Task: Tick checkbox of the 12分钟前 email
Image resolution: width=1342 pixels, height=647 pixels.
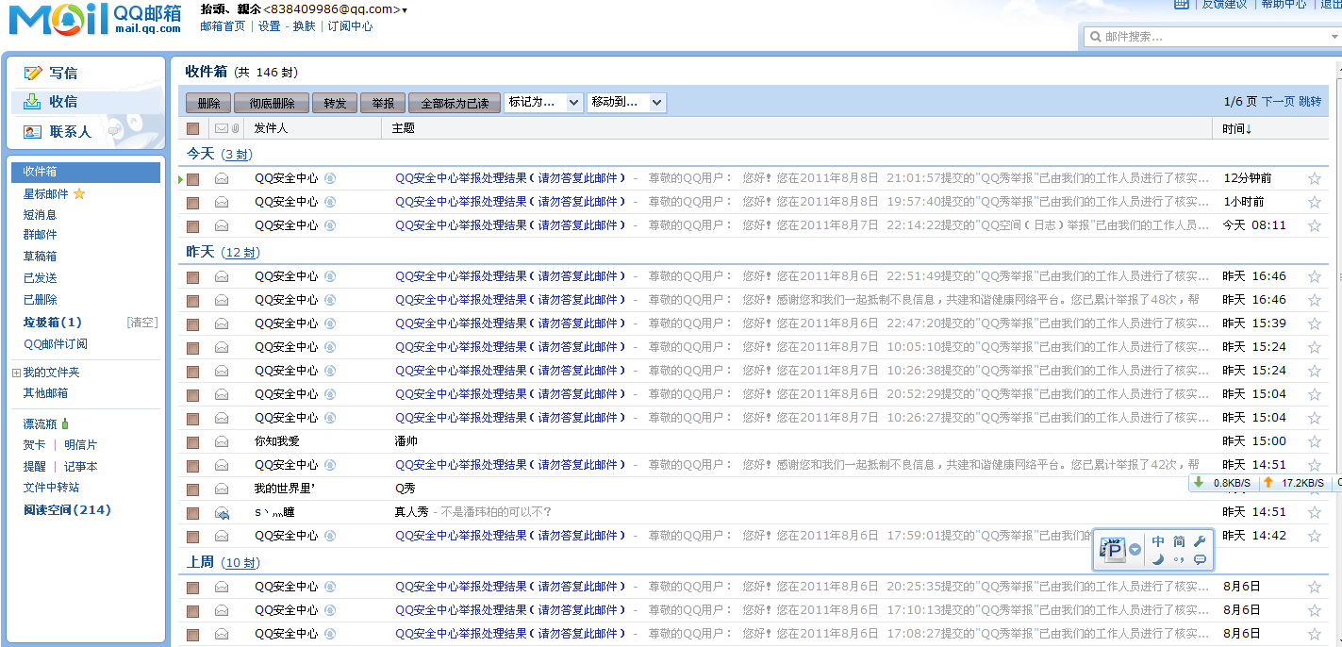Action: (193, 179)
